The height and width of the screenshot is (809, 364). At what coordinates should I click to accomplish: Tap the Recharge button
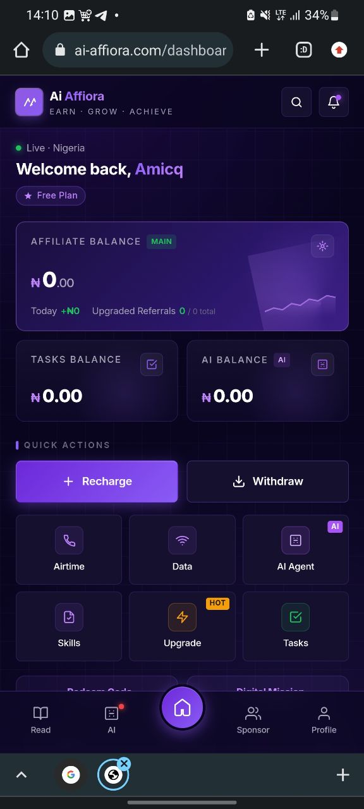[97, 482]
